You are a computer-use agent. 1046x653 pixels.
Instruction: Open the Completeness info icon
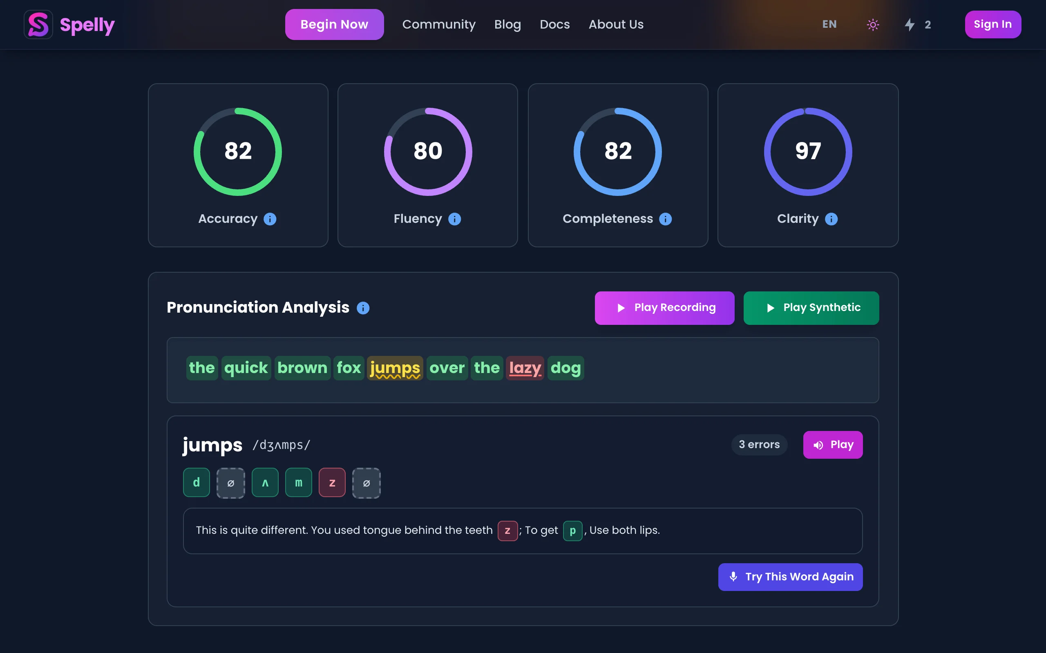[x=665, y=219]
